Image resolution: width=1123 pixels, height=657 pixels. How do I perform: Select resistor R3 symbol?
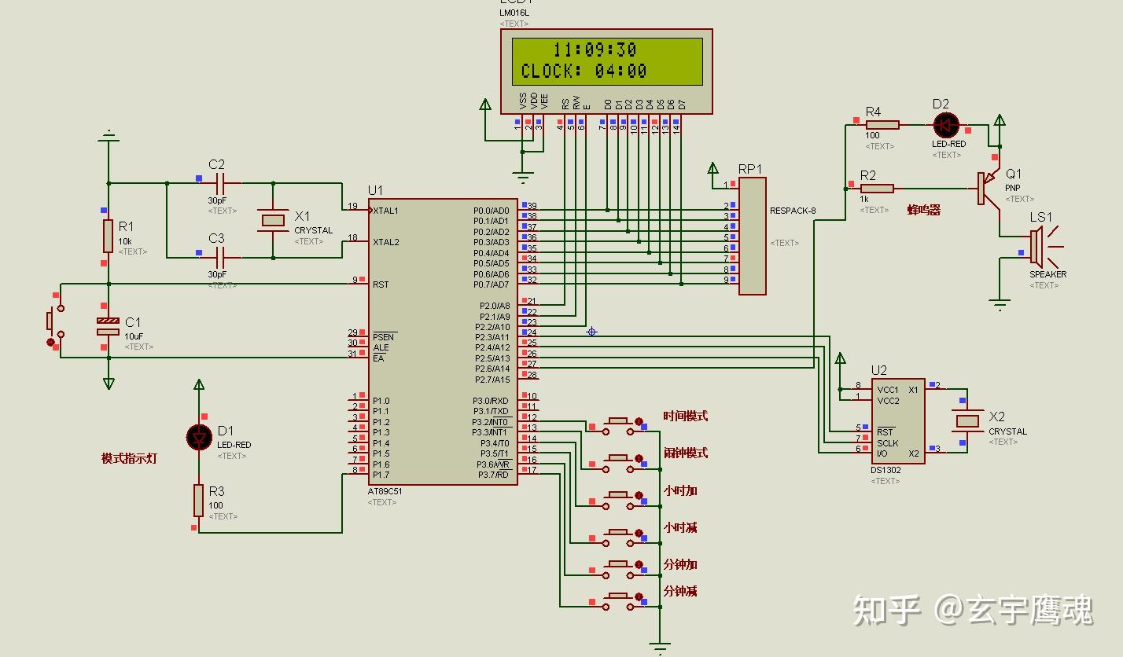pyautogui.click(x=199, y=501)
